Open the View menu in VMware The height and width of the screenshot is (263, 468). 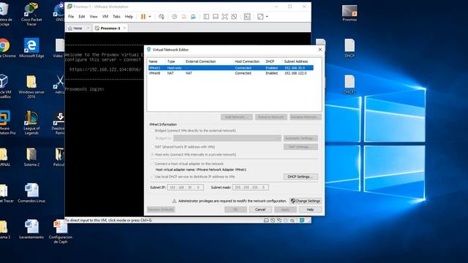pos(94,17)
